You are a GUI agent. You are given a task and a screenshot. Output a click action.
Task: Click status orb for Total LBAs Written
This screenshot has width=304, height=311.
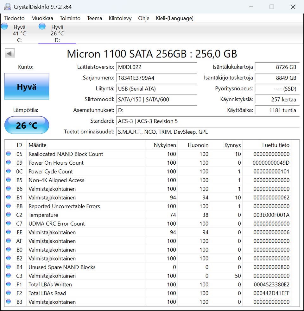click(9, 284)
